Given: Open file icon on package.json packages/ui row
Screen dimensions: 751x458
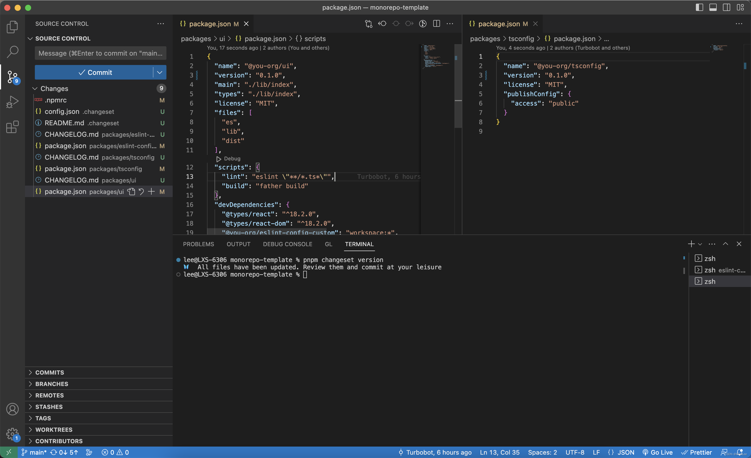Looking at the screenshot, I should [131, 192].
